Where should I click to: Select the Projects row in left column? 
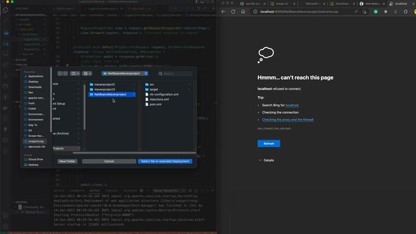point(66,148)
